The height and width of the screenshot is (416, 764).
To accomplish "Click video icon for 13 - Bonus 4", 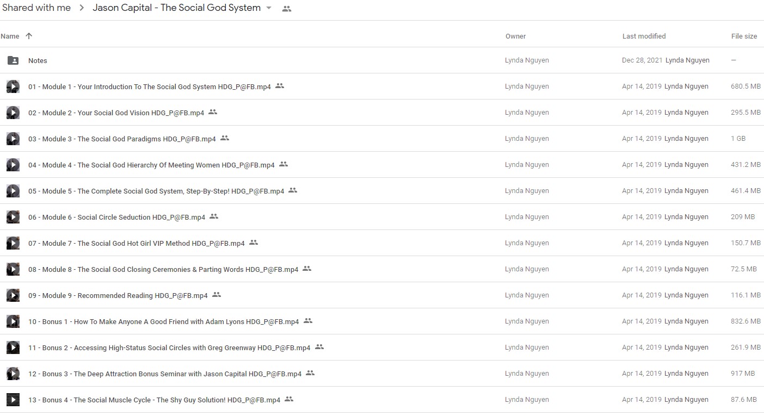I will pyautogui.click(x=13, y=400).
